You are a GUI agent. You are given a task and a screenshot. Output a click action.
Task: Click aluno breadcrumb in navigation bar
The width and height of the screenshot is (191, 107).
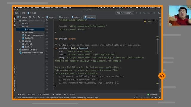(17, 13)
